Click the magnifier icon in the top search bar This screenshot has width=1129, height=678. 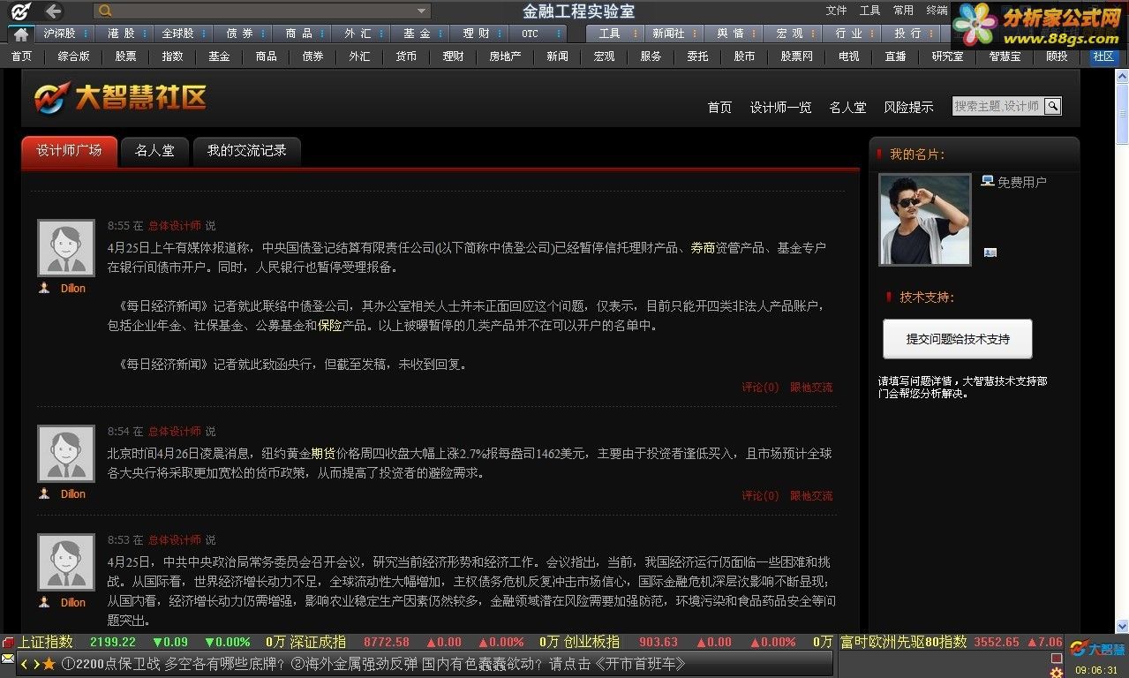105,11
